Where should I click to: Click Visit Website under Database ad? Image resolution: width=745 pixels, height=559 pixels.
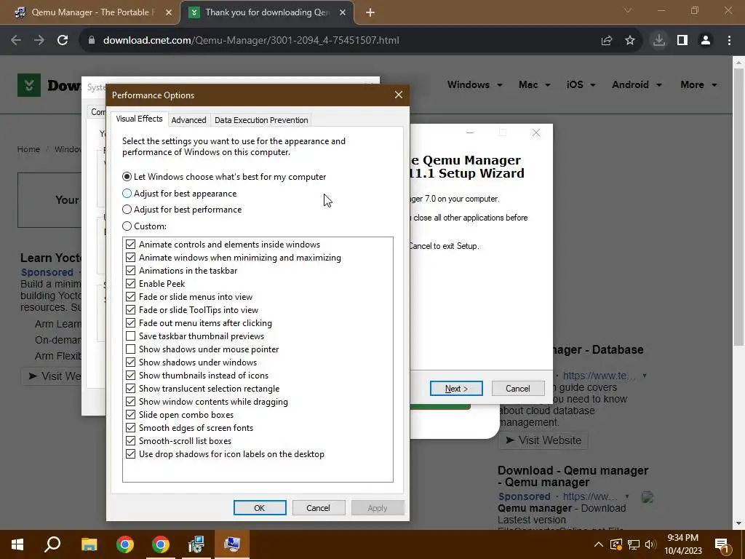(x=543, y=440)
